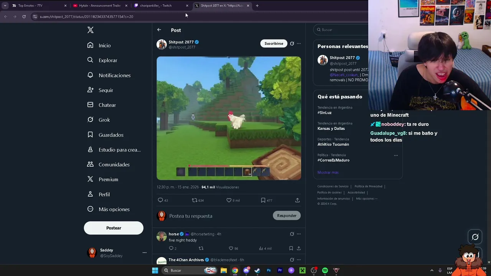Open more options for #CorreaEsMaduro trend
The image size is (491, 276).
396,155
